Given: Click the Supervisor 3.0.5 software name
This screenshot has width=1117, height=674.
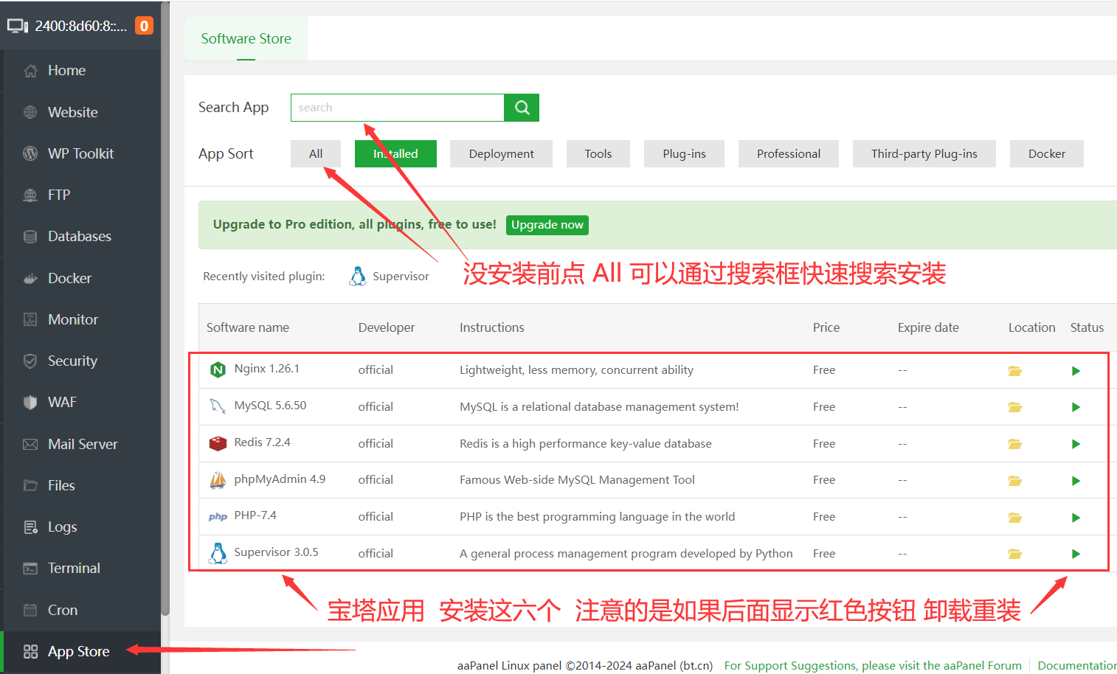Looking at the screenshot, I should [x=276, y=552].
